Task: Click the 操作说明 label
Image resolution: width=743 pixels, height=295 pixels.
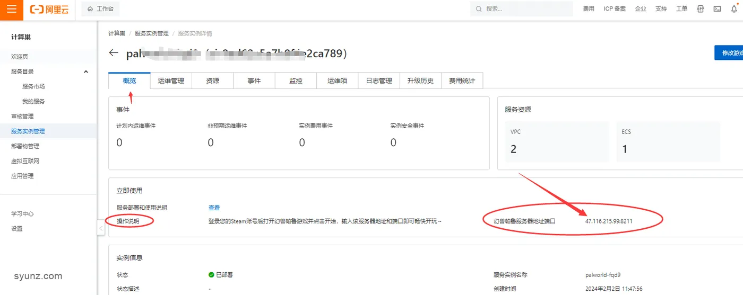Action: [128, 221]
